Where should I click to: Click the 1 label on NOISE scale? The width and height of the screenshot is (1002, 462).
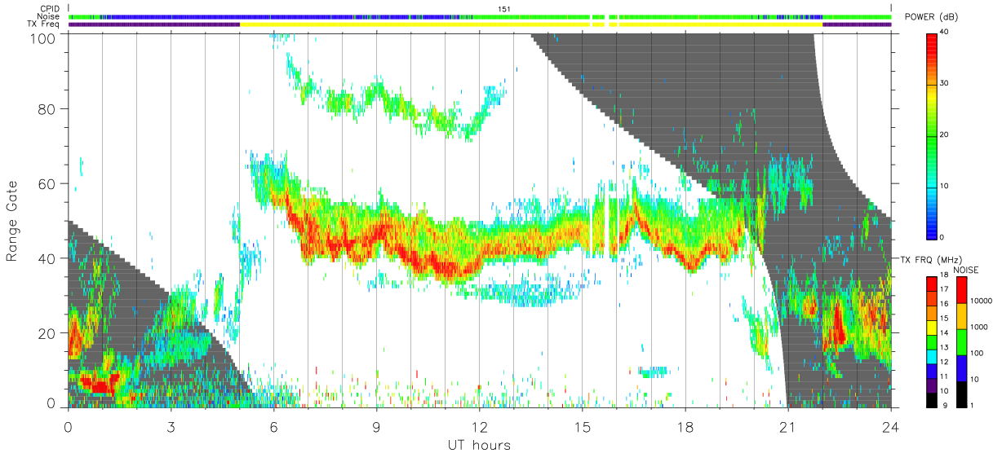[x=973, y=406]
